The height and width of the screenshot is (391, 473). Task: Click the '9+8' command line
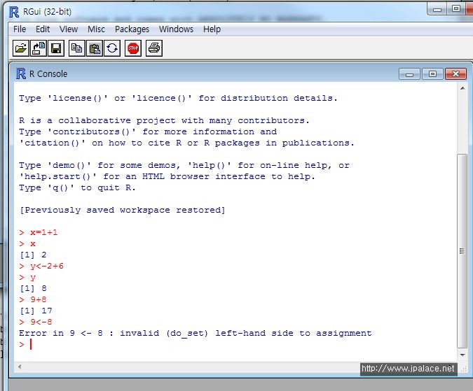pos(32,300)
